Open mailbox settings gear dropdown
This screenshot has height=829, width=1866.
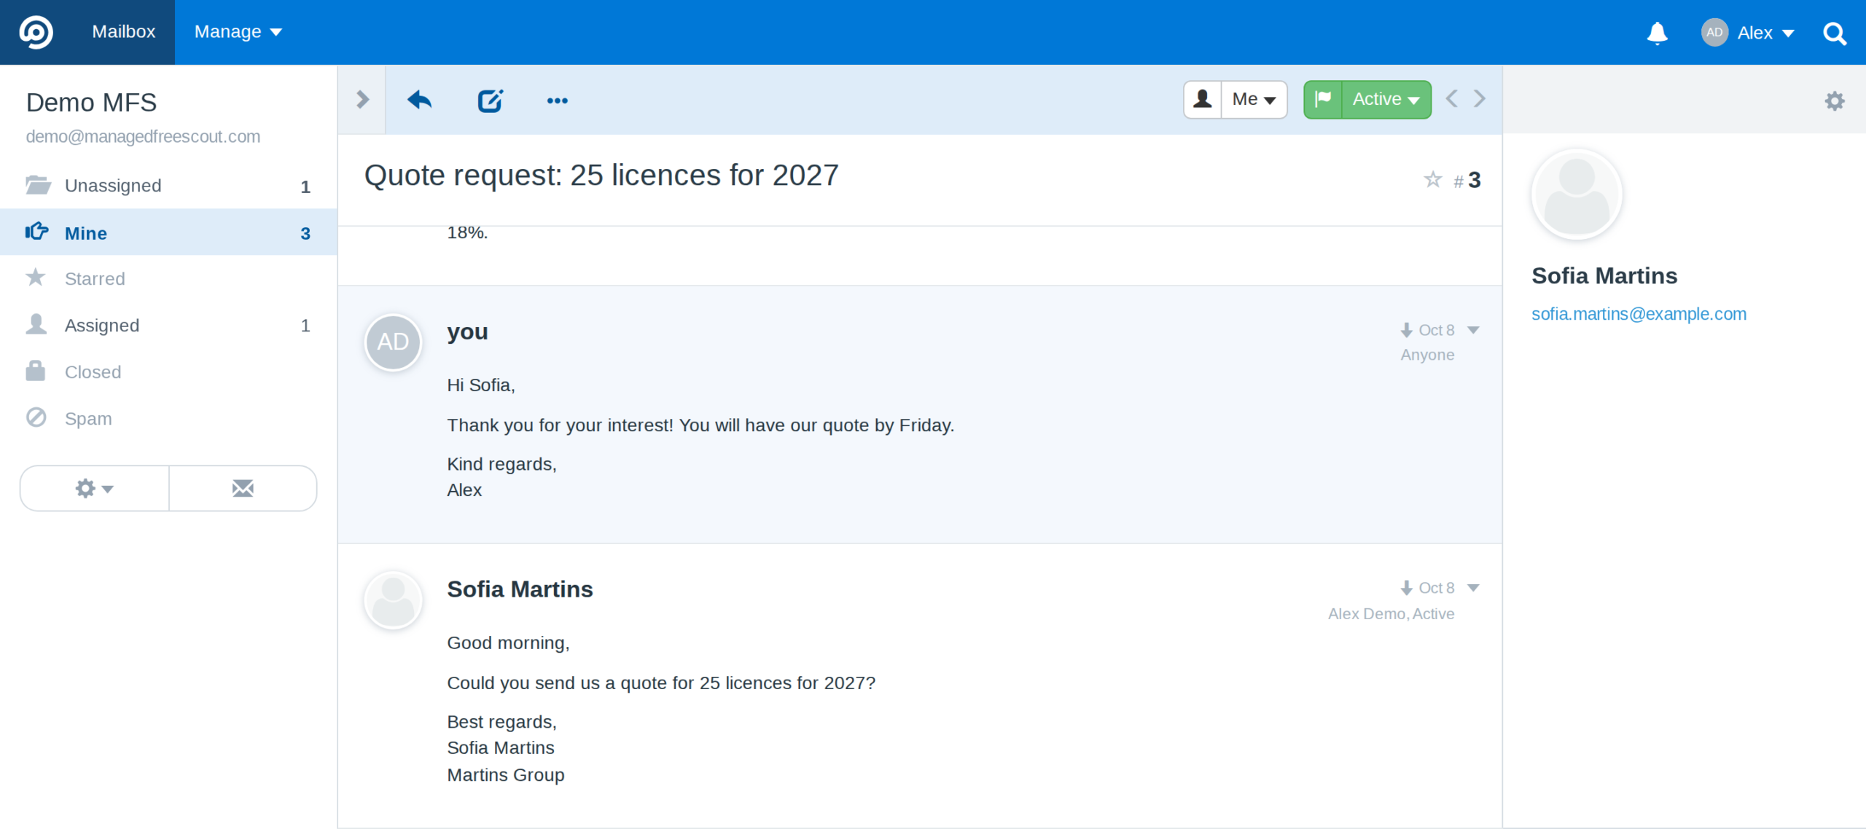pos(95,488)
